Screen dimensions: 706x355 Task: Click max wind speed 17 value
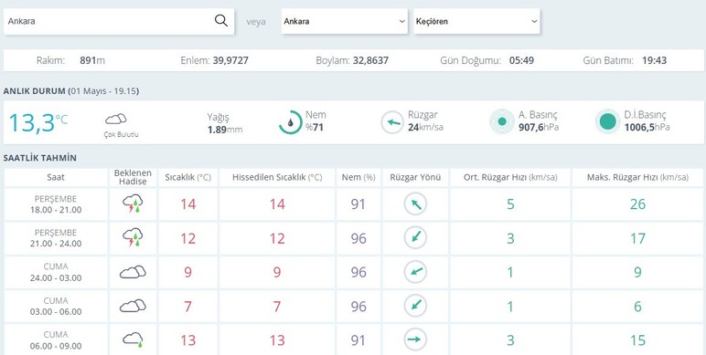(x=637, y=238)
